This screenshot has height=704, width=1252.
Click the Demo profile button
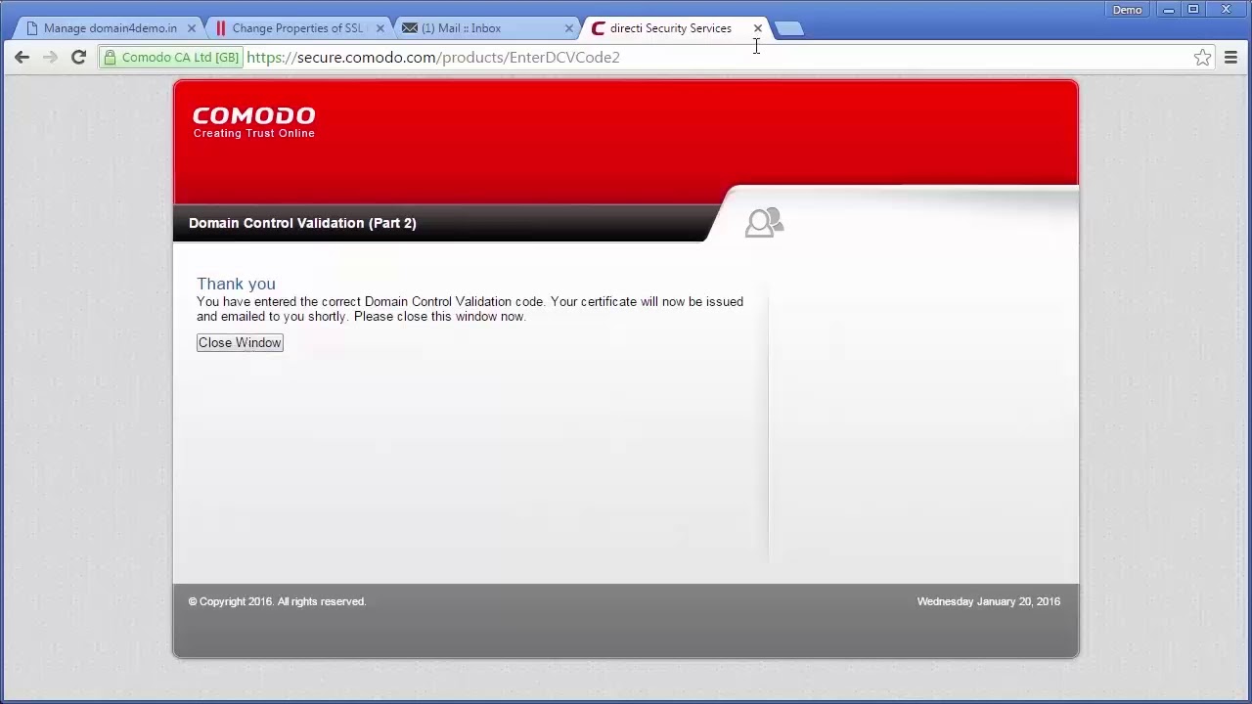click(1127, 10)
